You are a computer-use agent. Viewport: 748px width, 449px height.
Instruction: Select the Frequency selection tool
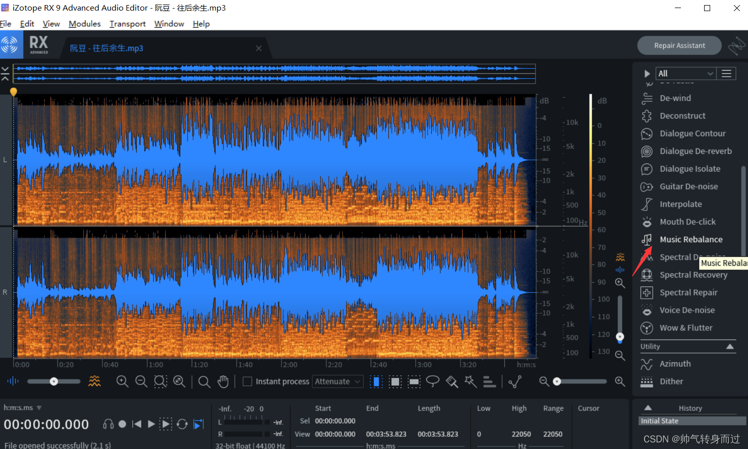pos(414,382)
